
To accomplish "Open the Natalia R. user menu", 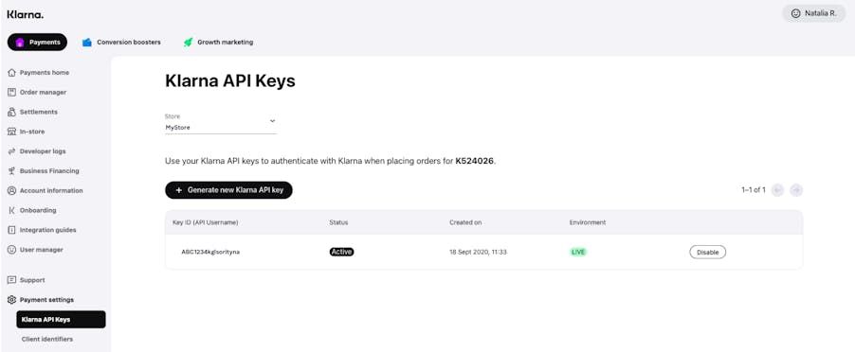I will point(813,13).
